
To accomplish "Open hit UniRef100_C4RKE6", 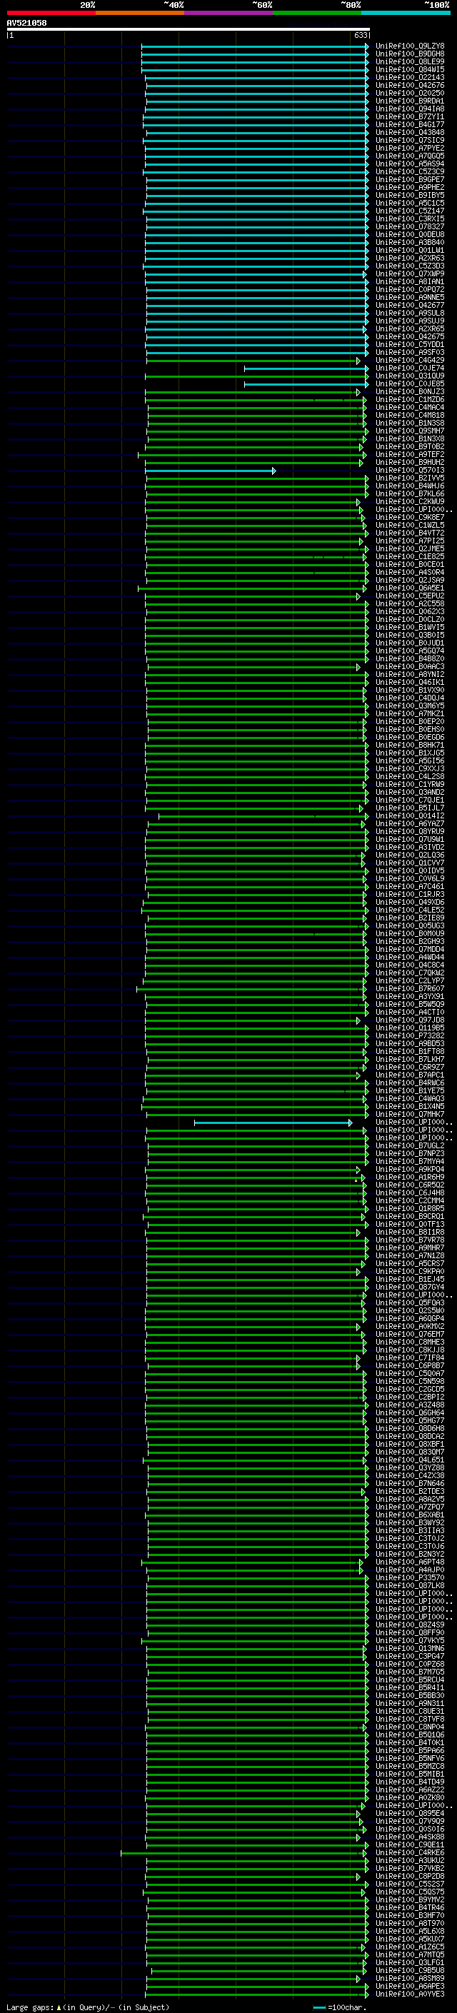I will pyautogui.click(x=410, y=1852).
